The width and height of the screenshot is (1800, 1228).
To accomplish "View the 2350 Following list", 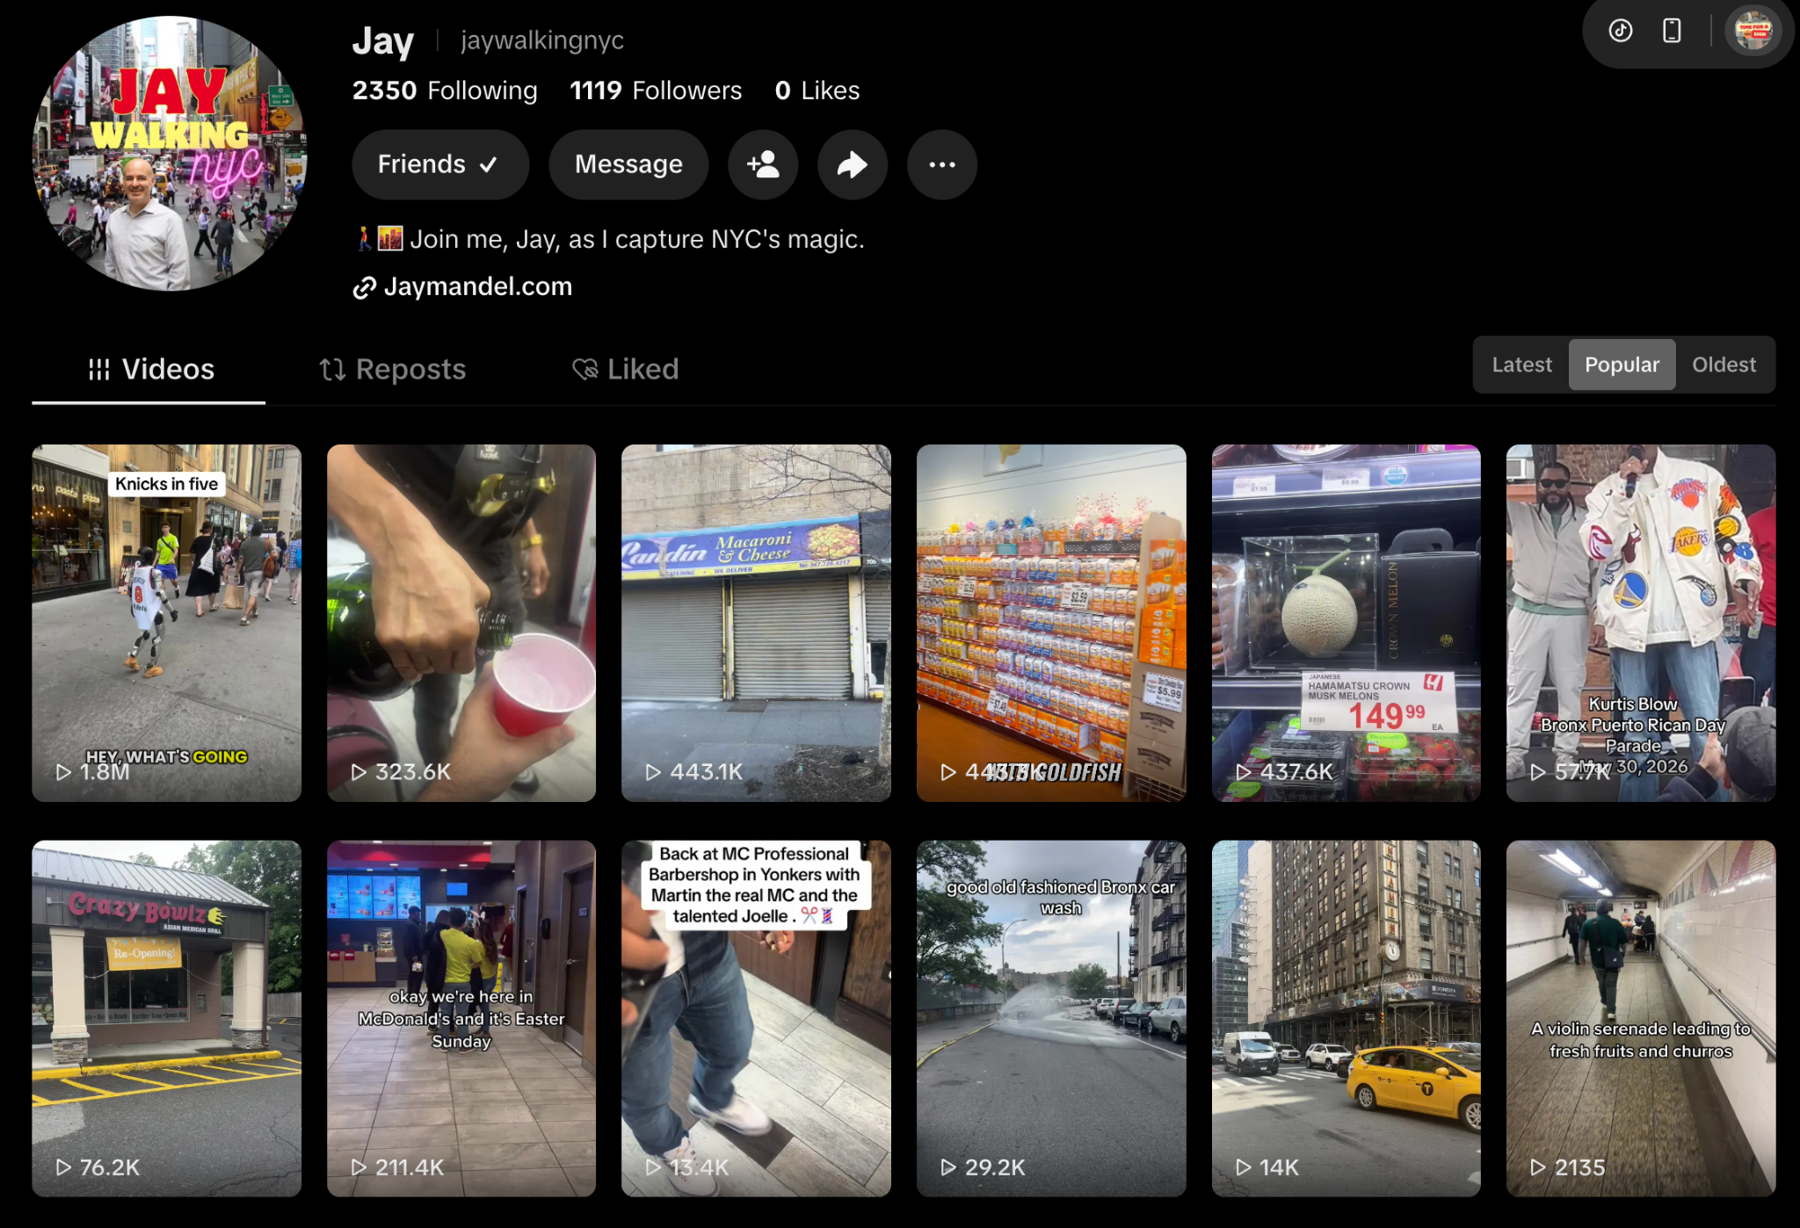I will (445, 90).
